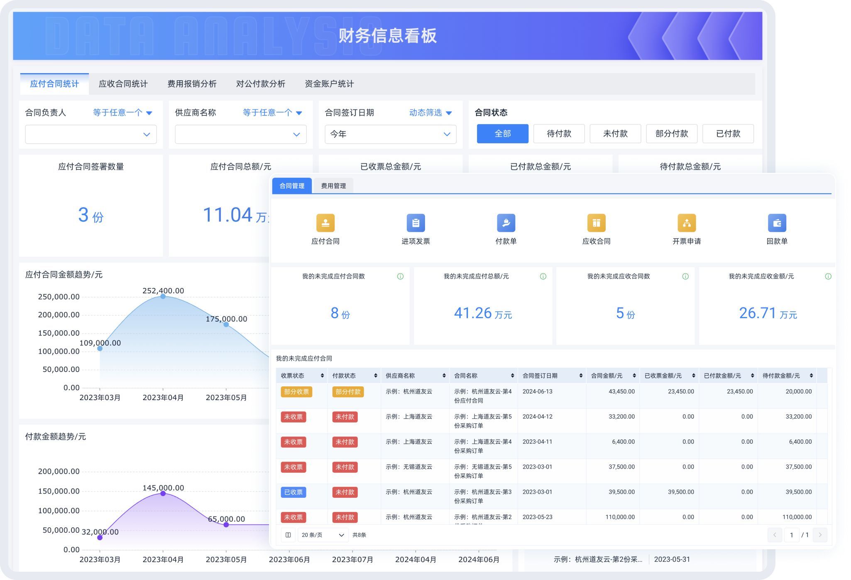Open the 进项发票 invoice icon
The height and width of the screenshot is (580, 851).
416,223
